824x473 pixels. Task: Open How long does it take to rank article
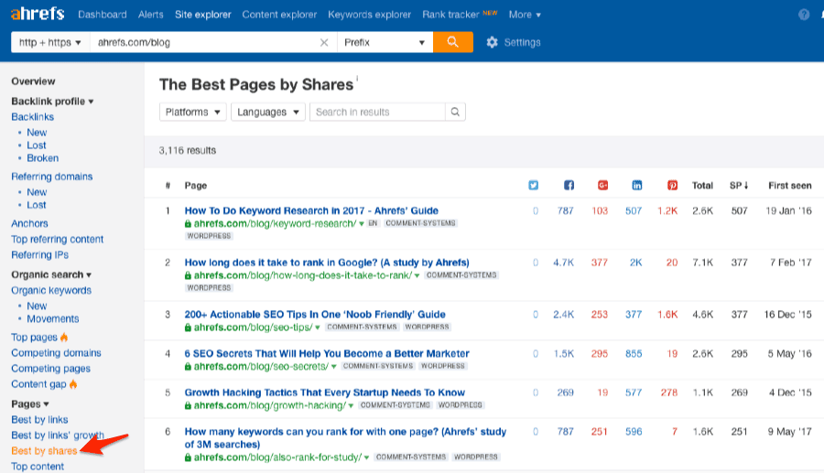tap(327, 263)
